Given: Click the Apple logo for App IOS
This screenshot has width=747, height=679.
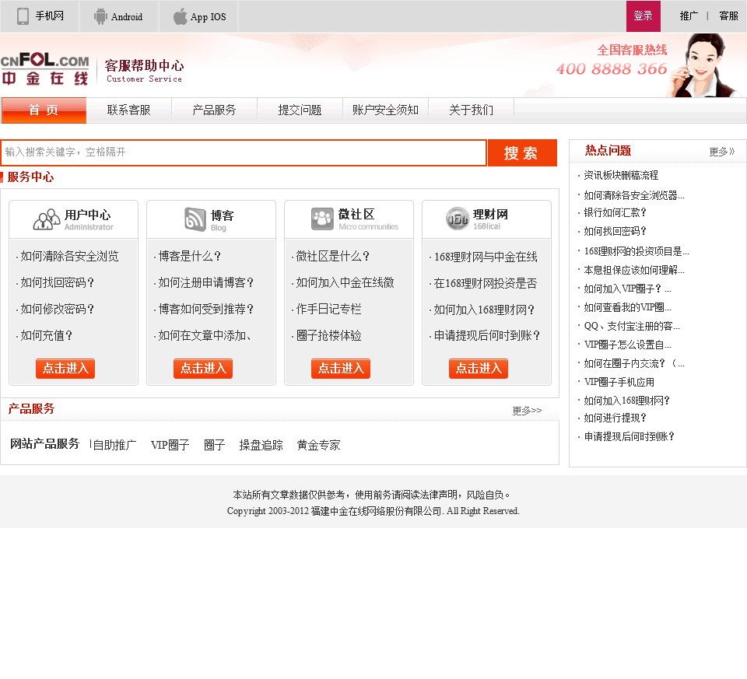Looking at the screenshot, I should click(x=180, y=16).
